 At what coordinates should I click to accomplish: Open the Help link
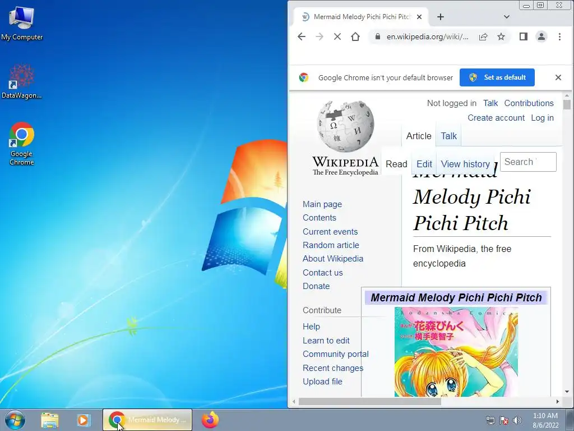[311, 327]
